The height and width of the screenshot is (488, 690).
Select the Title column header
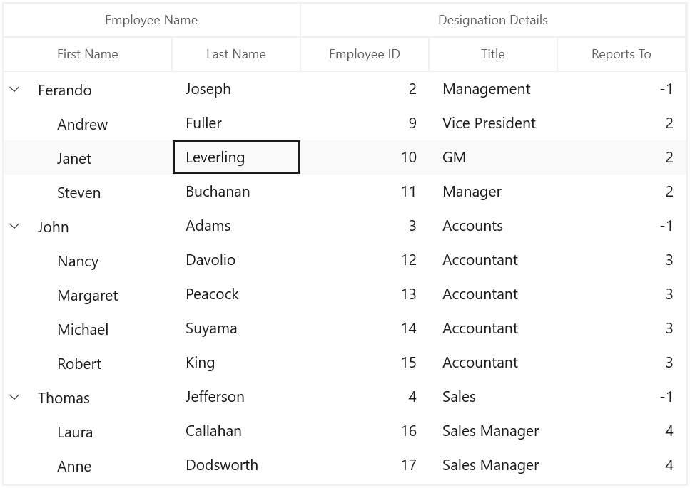point(493,54)
